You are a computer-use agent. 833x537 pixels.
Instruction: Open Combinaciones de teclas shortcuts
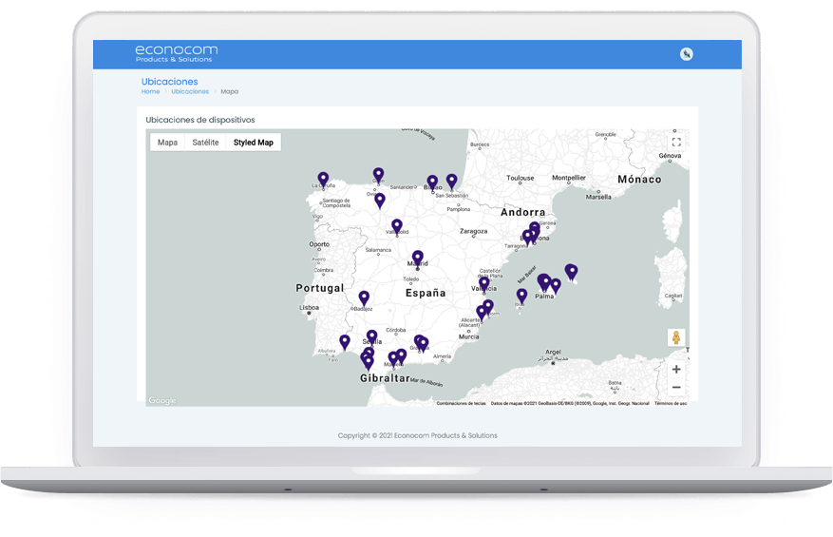tap(461, 403)
